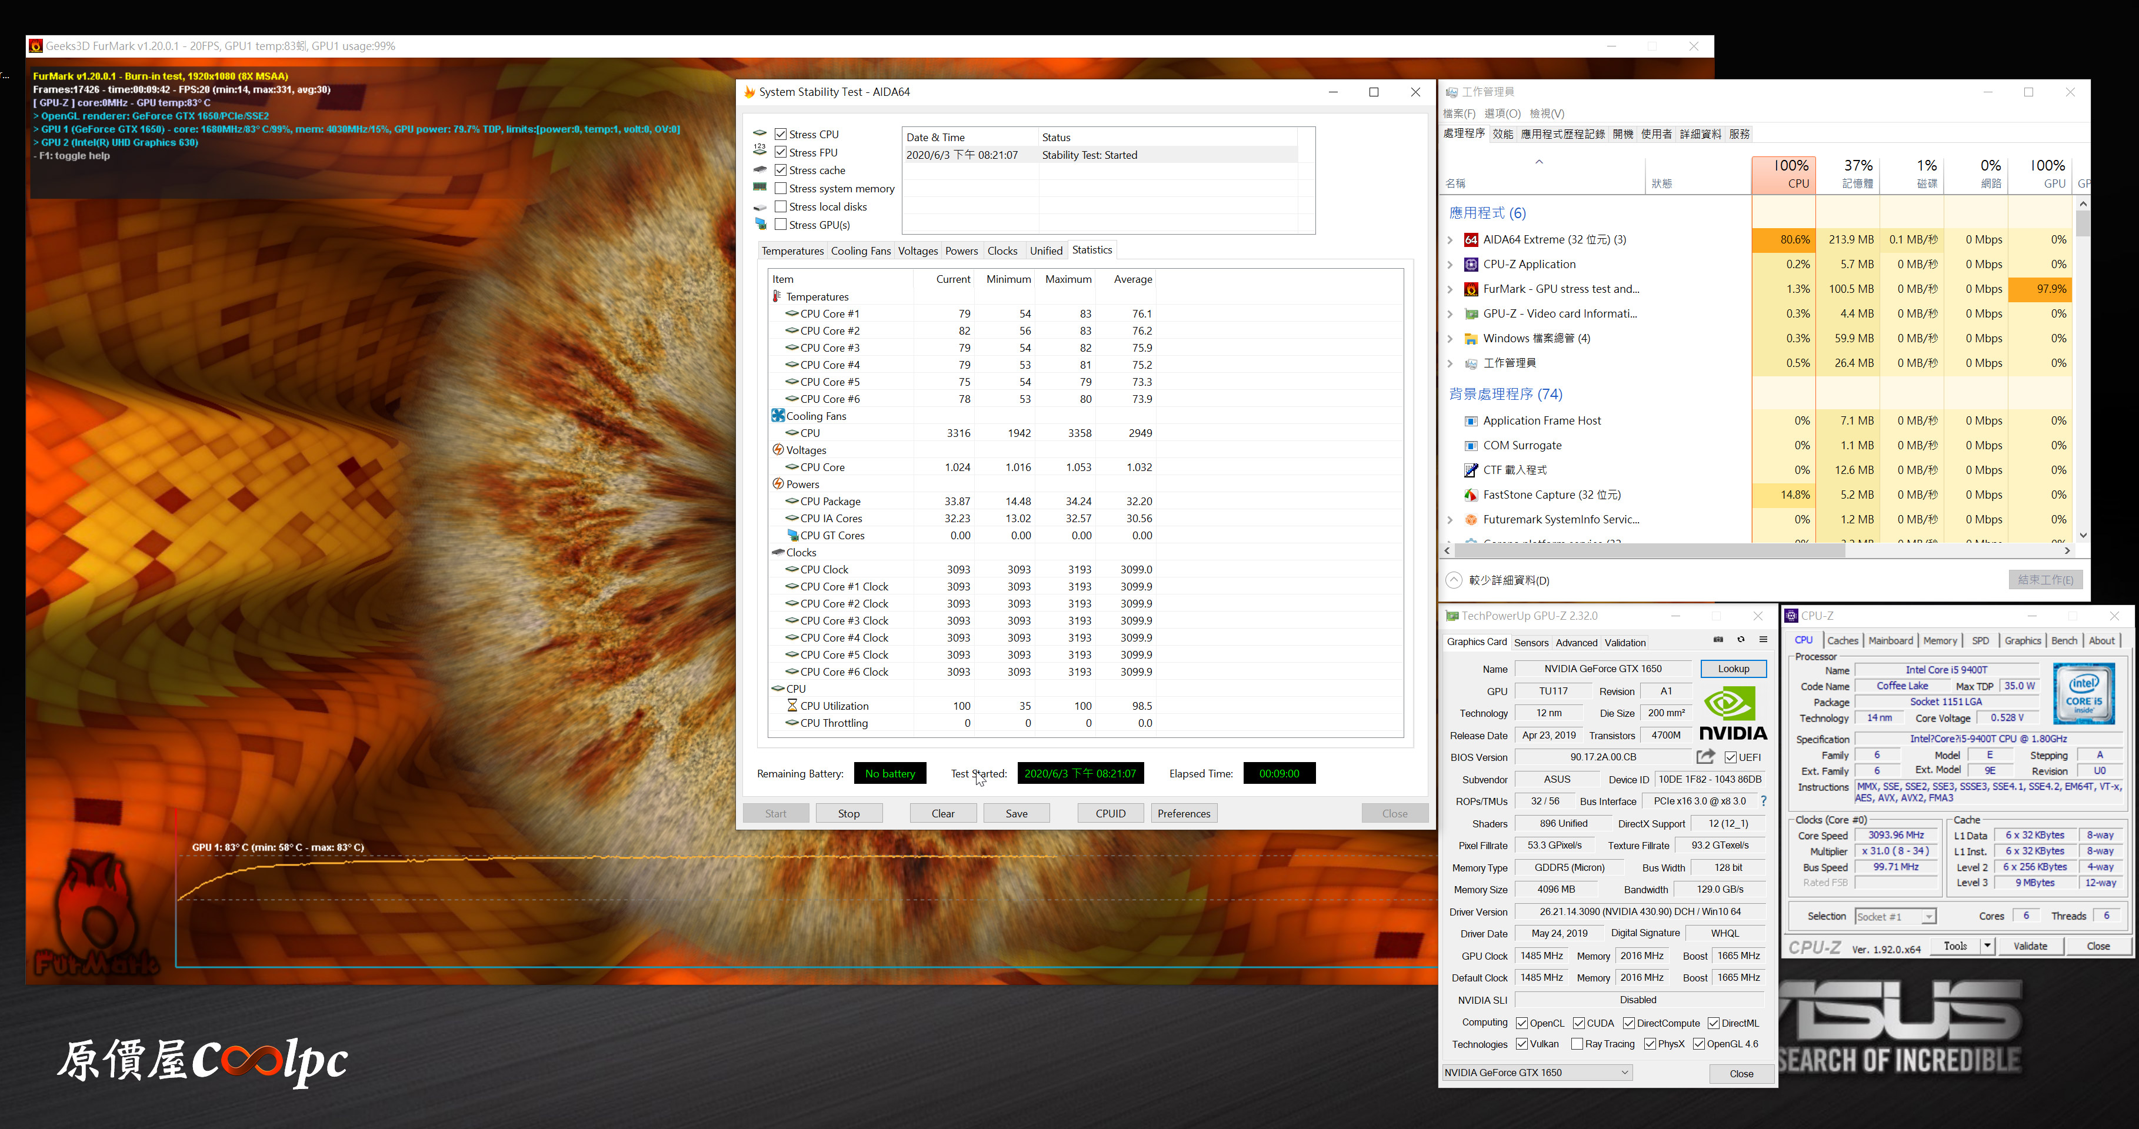
Task: Open the GPU-Z hamburger menu icon
Action: [x=1763, y=639]
